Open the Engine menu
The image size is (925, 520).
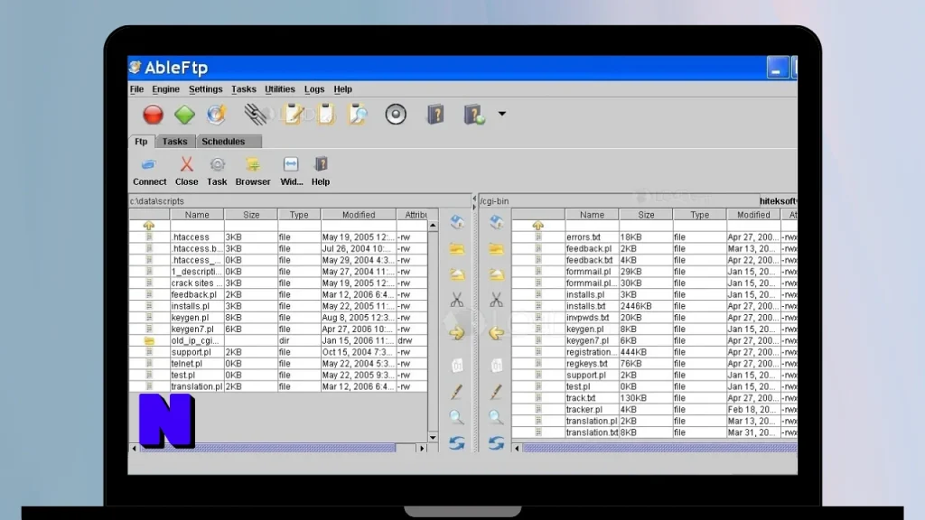(x=166, y=89)
